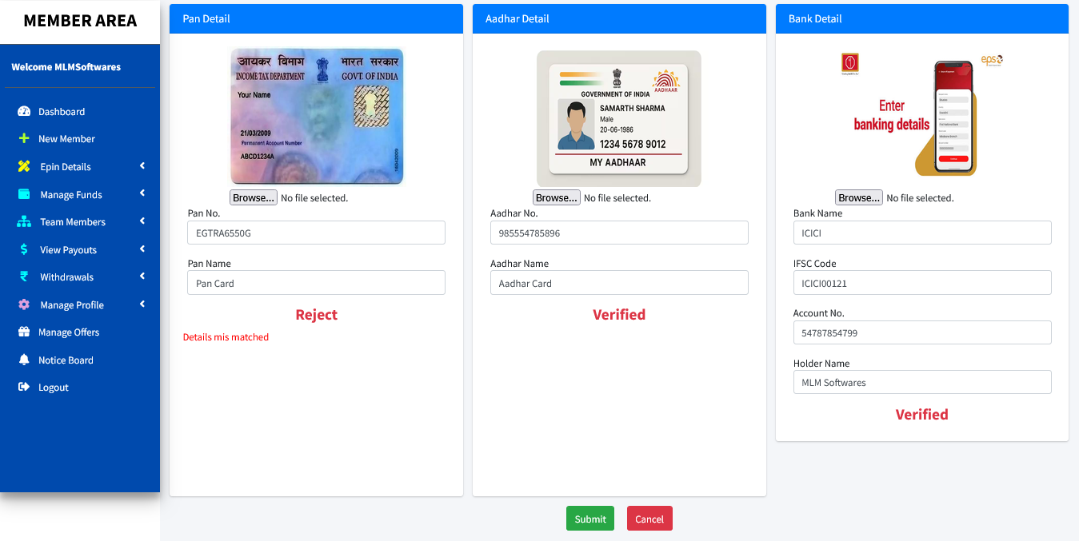1079x541 pixels.
Task: Focus the Aadhar No. input field
Action: point(619,233)
